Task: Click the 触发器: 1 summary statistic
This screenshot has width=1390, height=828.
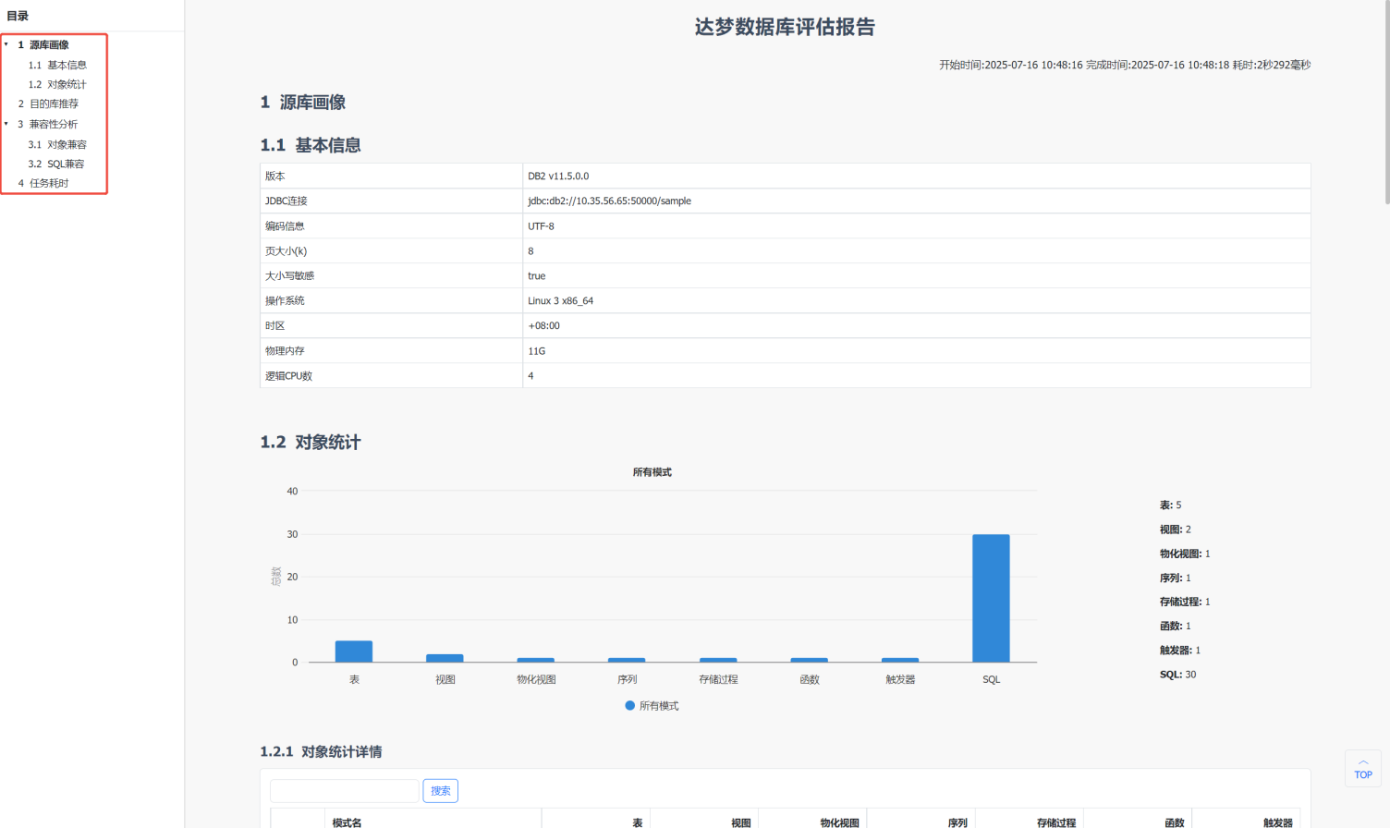Action: pyautogui.click(x=1180, y=651)
